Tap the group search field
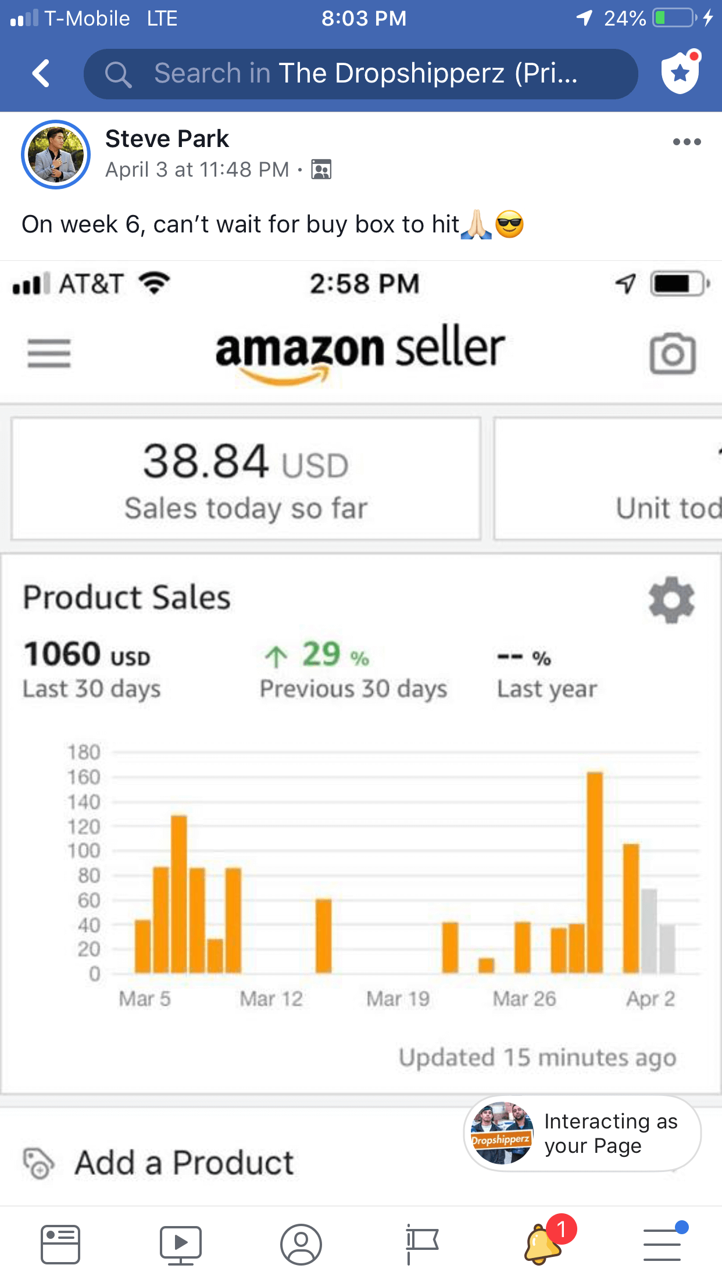This screenshot has height=1283, width=722. point(360,74)
